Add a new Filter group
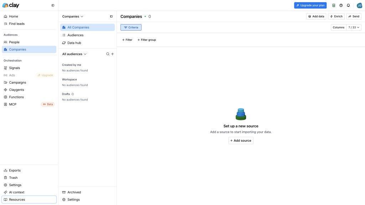Image resolution: width=365 pixels, height=205 pixels. pos(146,40)
